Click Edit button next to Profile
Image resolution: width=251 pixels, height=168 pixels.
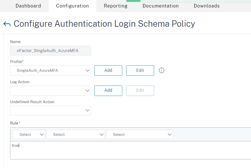coord(140,71)
